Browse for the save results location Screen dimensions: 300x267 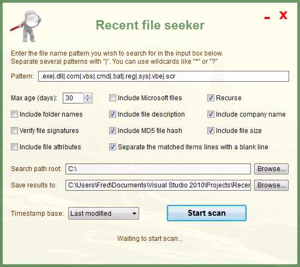271,185
